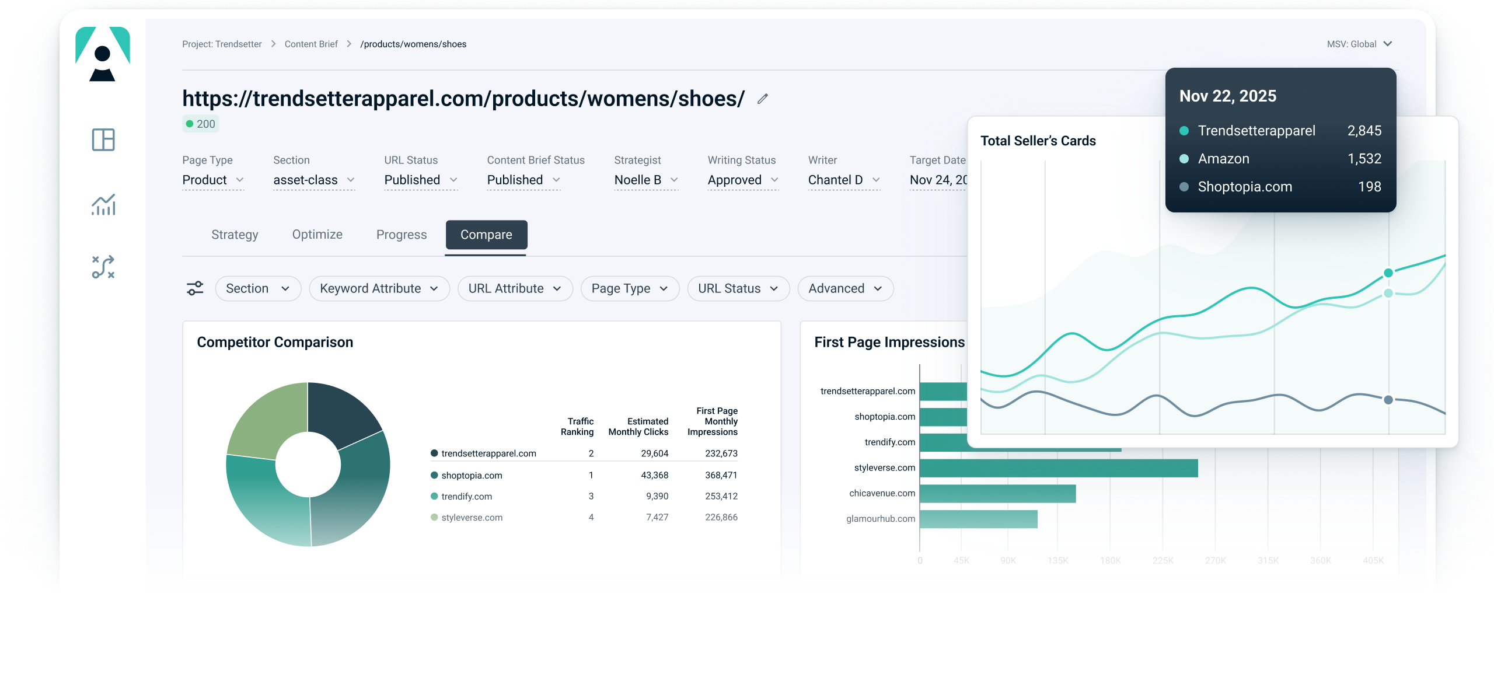Click the filter sliders icon
1494x684 pixels.
[195, 288]
